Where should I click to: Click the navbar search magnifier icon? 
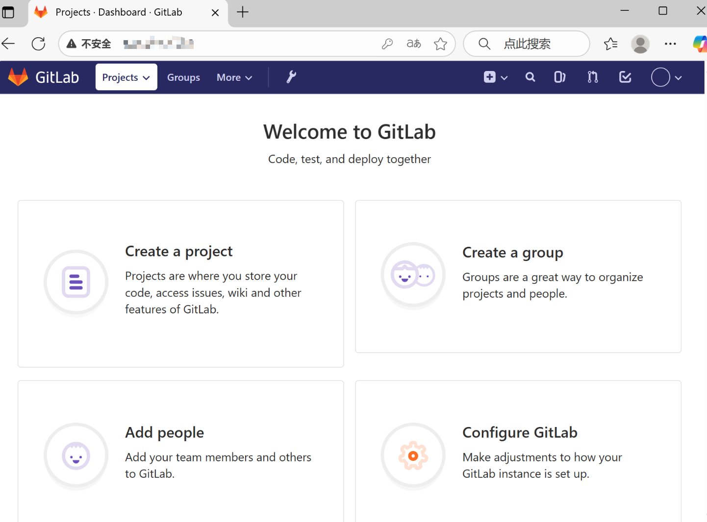(530, 77)
